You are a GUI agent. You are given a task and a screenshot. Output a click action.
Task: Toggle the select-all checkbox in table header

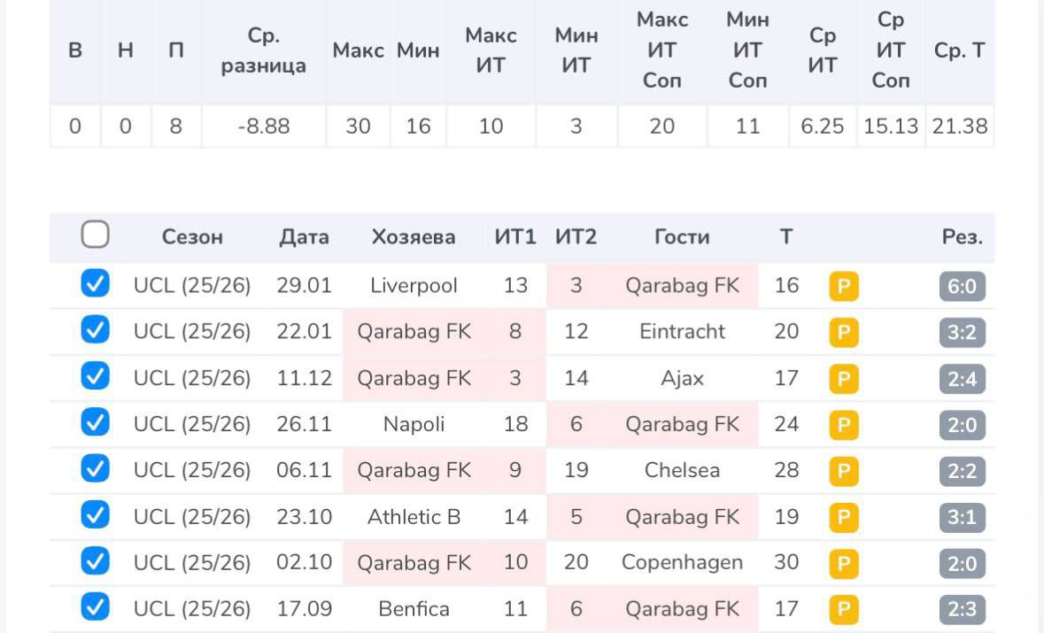click(95, 235)
